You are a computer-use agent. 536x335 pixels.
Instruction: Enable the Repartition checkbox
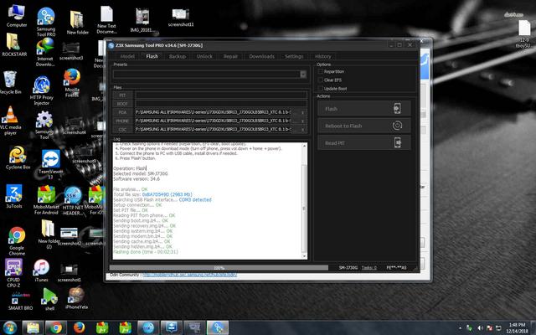(321, 71)
